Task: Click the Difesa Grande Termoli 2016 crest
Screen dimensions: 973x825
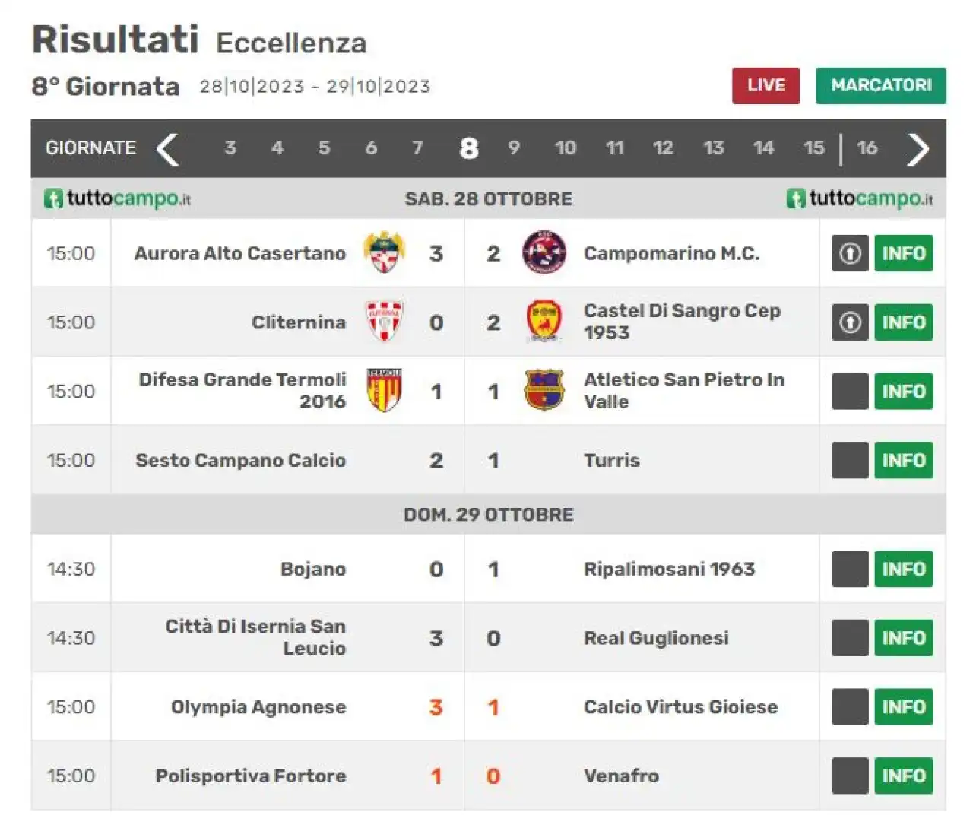Action: 384,391
